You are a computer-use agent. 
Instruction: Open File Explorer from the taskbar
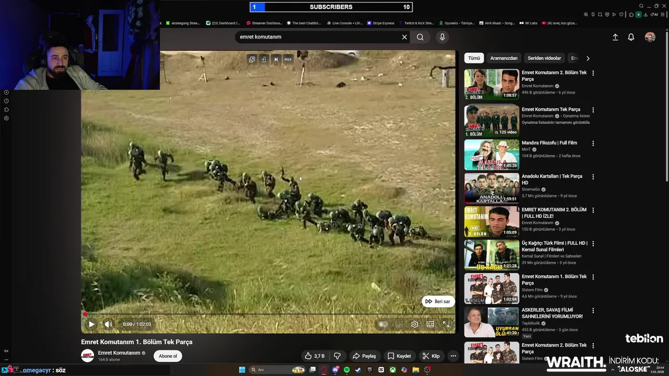click(416, 370)
